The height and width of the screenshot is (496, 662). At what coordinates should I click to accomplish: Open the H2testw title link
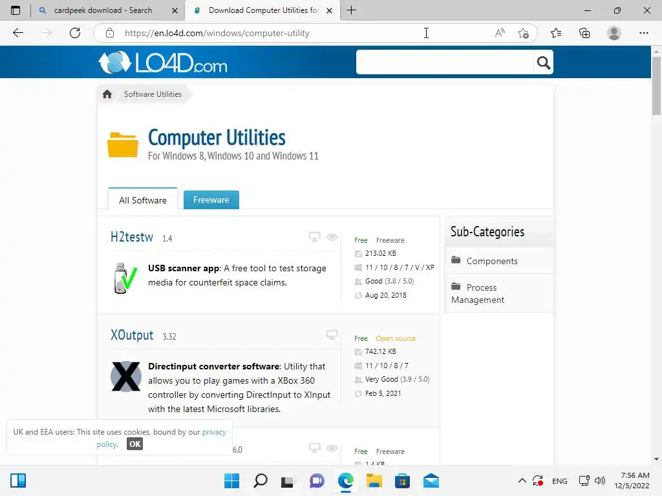pyautogui.click(x=132, y=237)
